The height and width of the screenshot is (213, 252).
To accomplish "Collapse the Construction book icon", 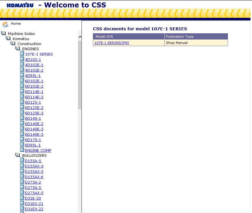I will pyautogui.click(x=13, y=43).
